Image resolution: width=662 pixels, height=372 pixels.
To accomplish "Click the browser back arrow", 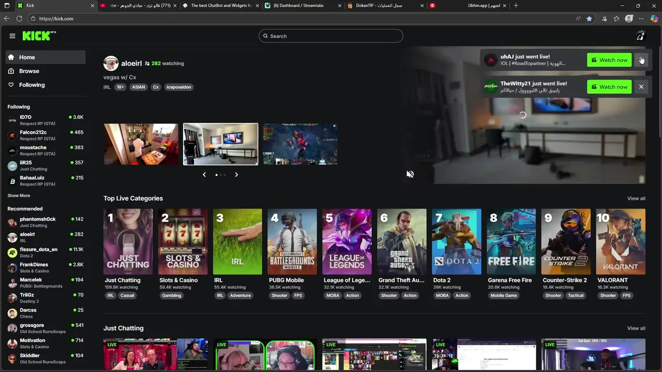I will pyautogui.click(x=7, y=19).
